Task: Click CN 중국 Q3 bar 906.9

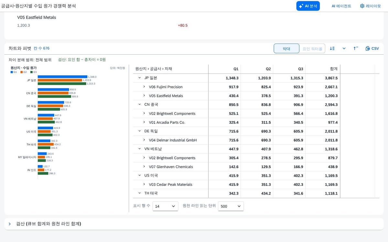Action: click(x=54, y=96)
